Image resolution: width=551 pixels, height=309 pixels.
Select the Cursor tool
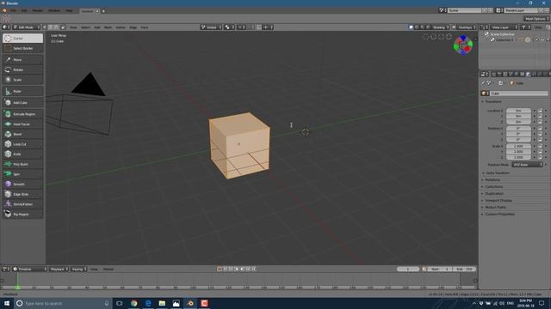coord(23,38)
